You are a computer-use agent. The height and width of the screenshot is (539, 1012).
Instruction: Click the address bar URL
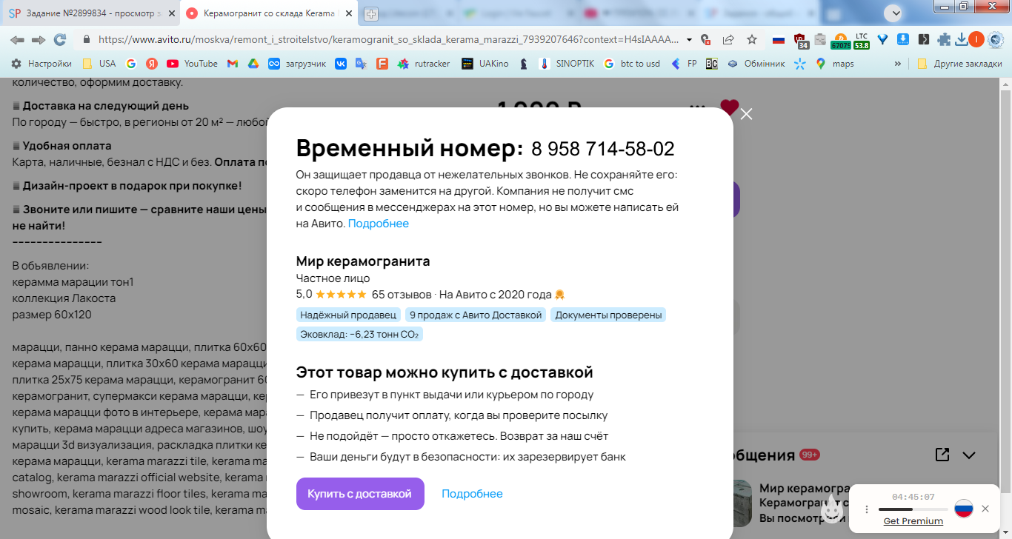pyautogui.click(x=389, y=39)
